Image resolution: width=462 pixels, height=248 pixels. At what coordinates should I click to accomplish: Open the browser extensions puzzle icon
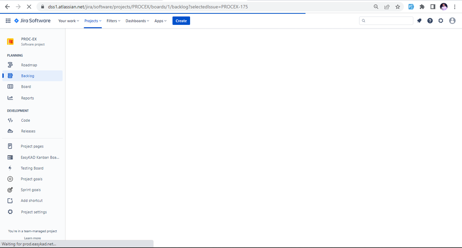(x=422, y=7)
